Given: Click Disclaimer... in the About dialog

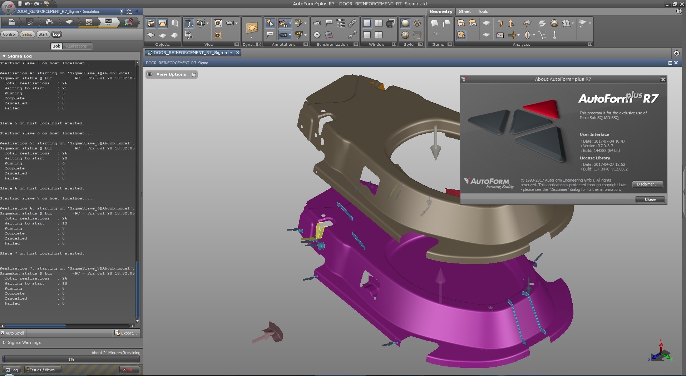Looking at the screenshot, I should (647, 184).
